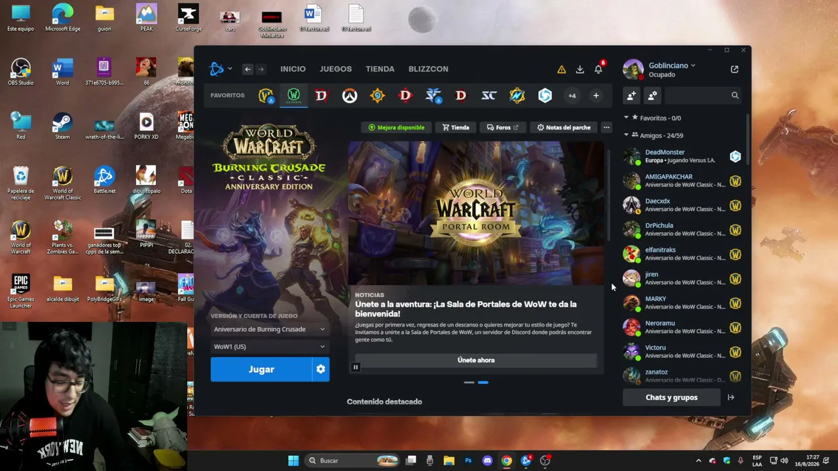Select the Epic Games Launcher desktop icon

point(20,290)
